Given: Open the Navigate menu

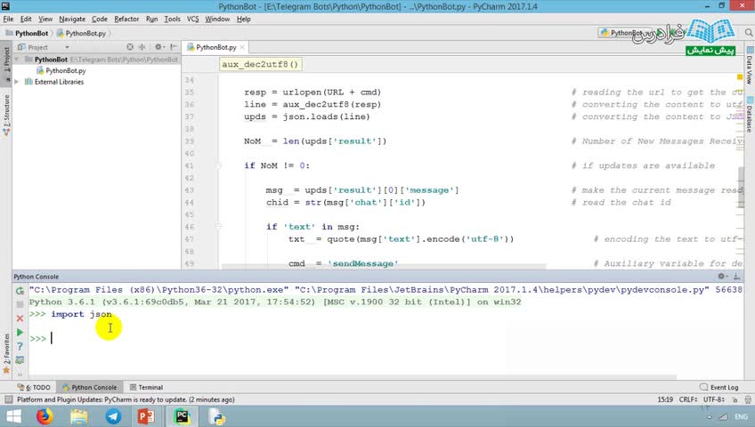Looking at the screenshot, I should pos(72,19).
